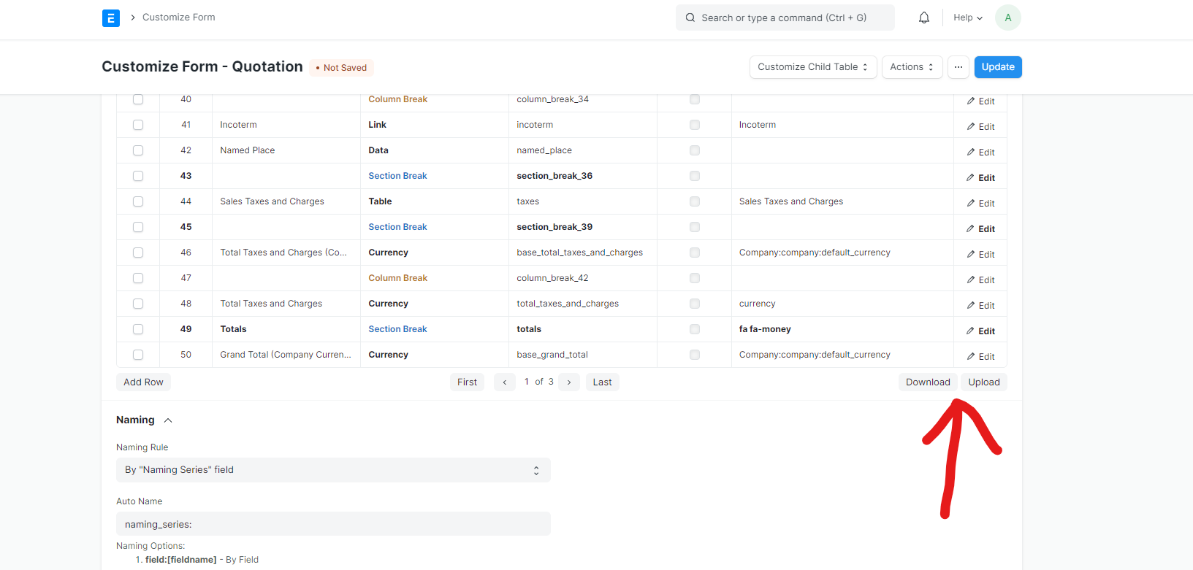Toggle mandatory checkbox for totals row
The height and width of the screenshot is (570, 1193).
pos(695,329)
